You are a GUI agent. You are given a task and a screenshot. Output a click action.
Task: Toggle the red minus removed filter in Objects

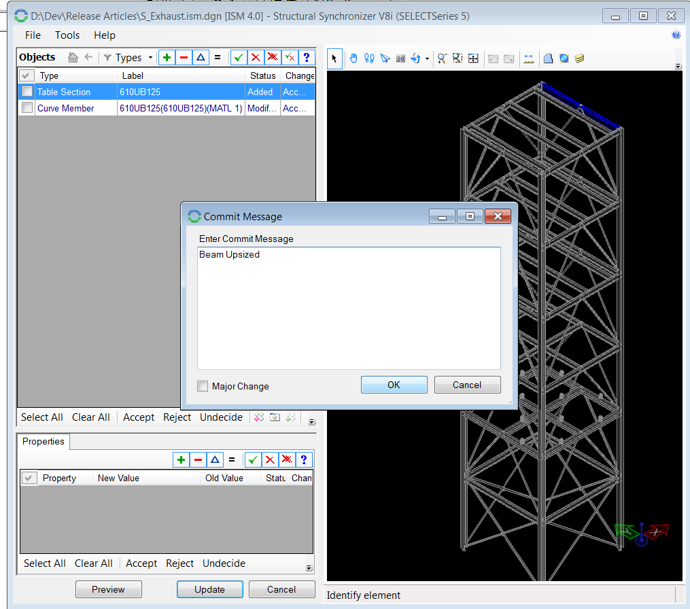click(184, 58)
